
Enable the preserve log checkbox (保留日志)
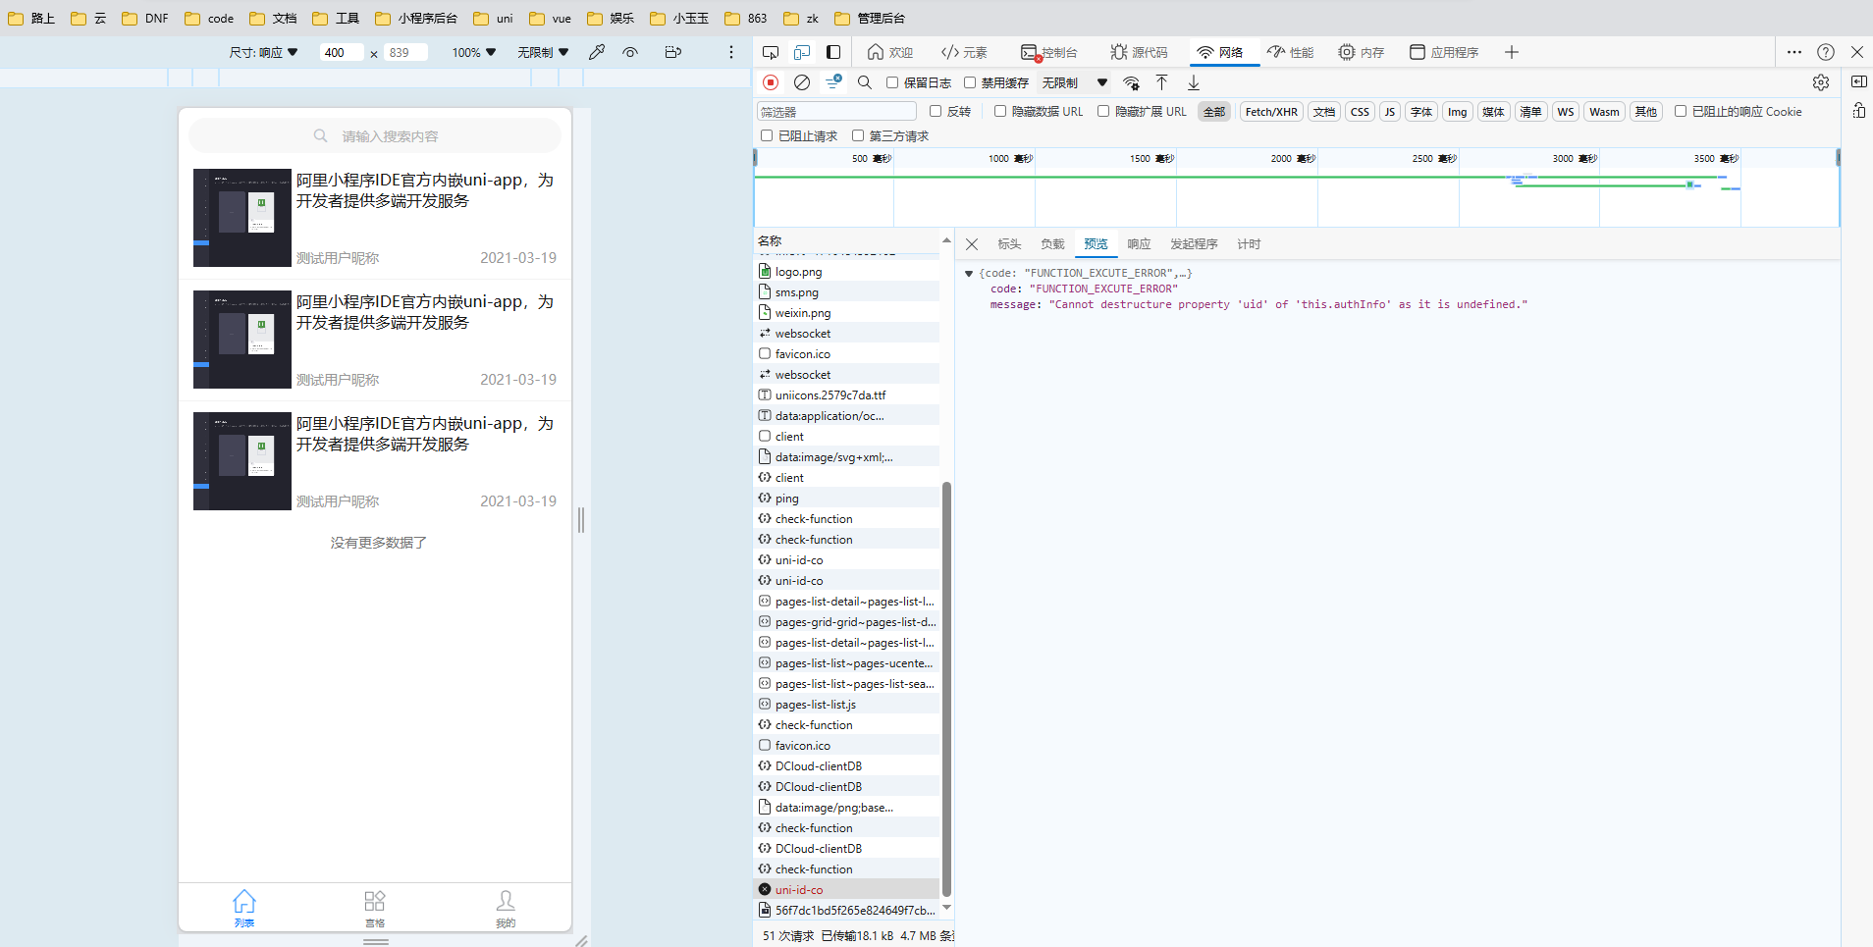tap(892, 82)
